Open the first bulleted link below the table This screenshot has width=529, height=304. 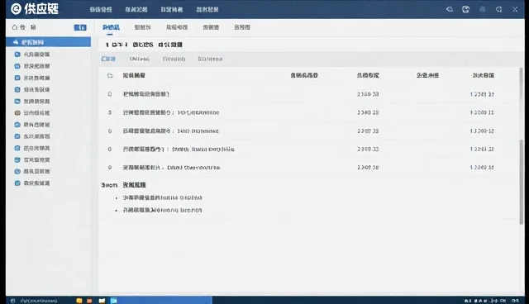[162, 197]
